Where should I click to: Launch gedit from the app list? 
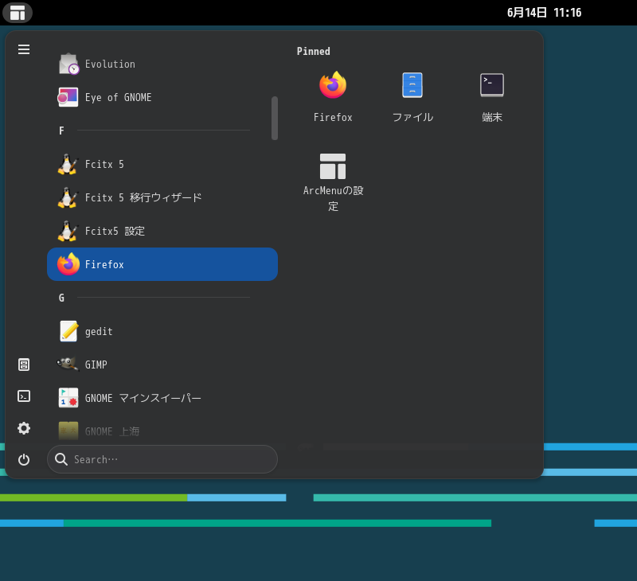[162, 331]
